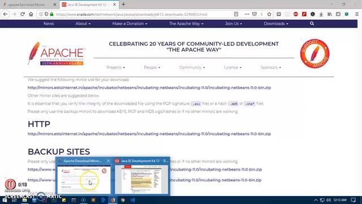Open the red stop-sign adblock extension
The width and height of the screenshot is (362, 204).
(296, 14)
